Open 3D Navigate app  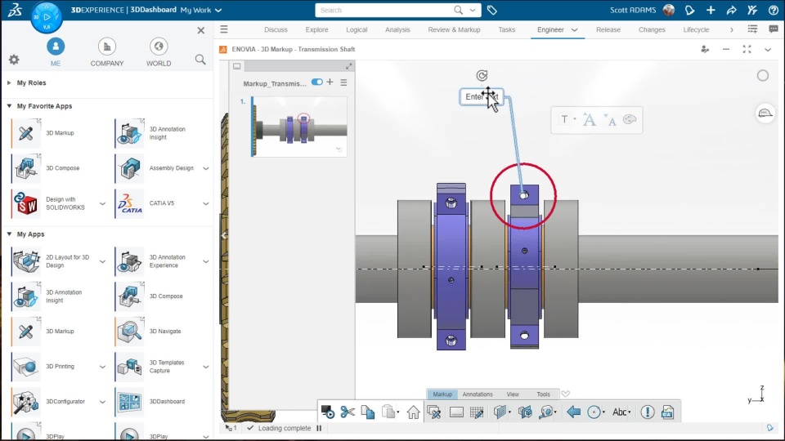[129, 331]
